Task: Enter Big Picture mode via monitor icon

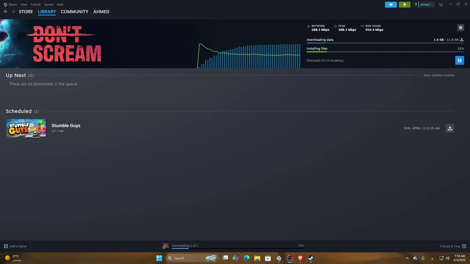Action: coord(441,5)
